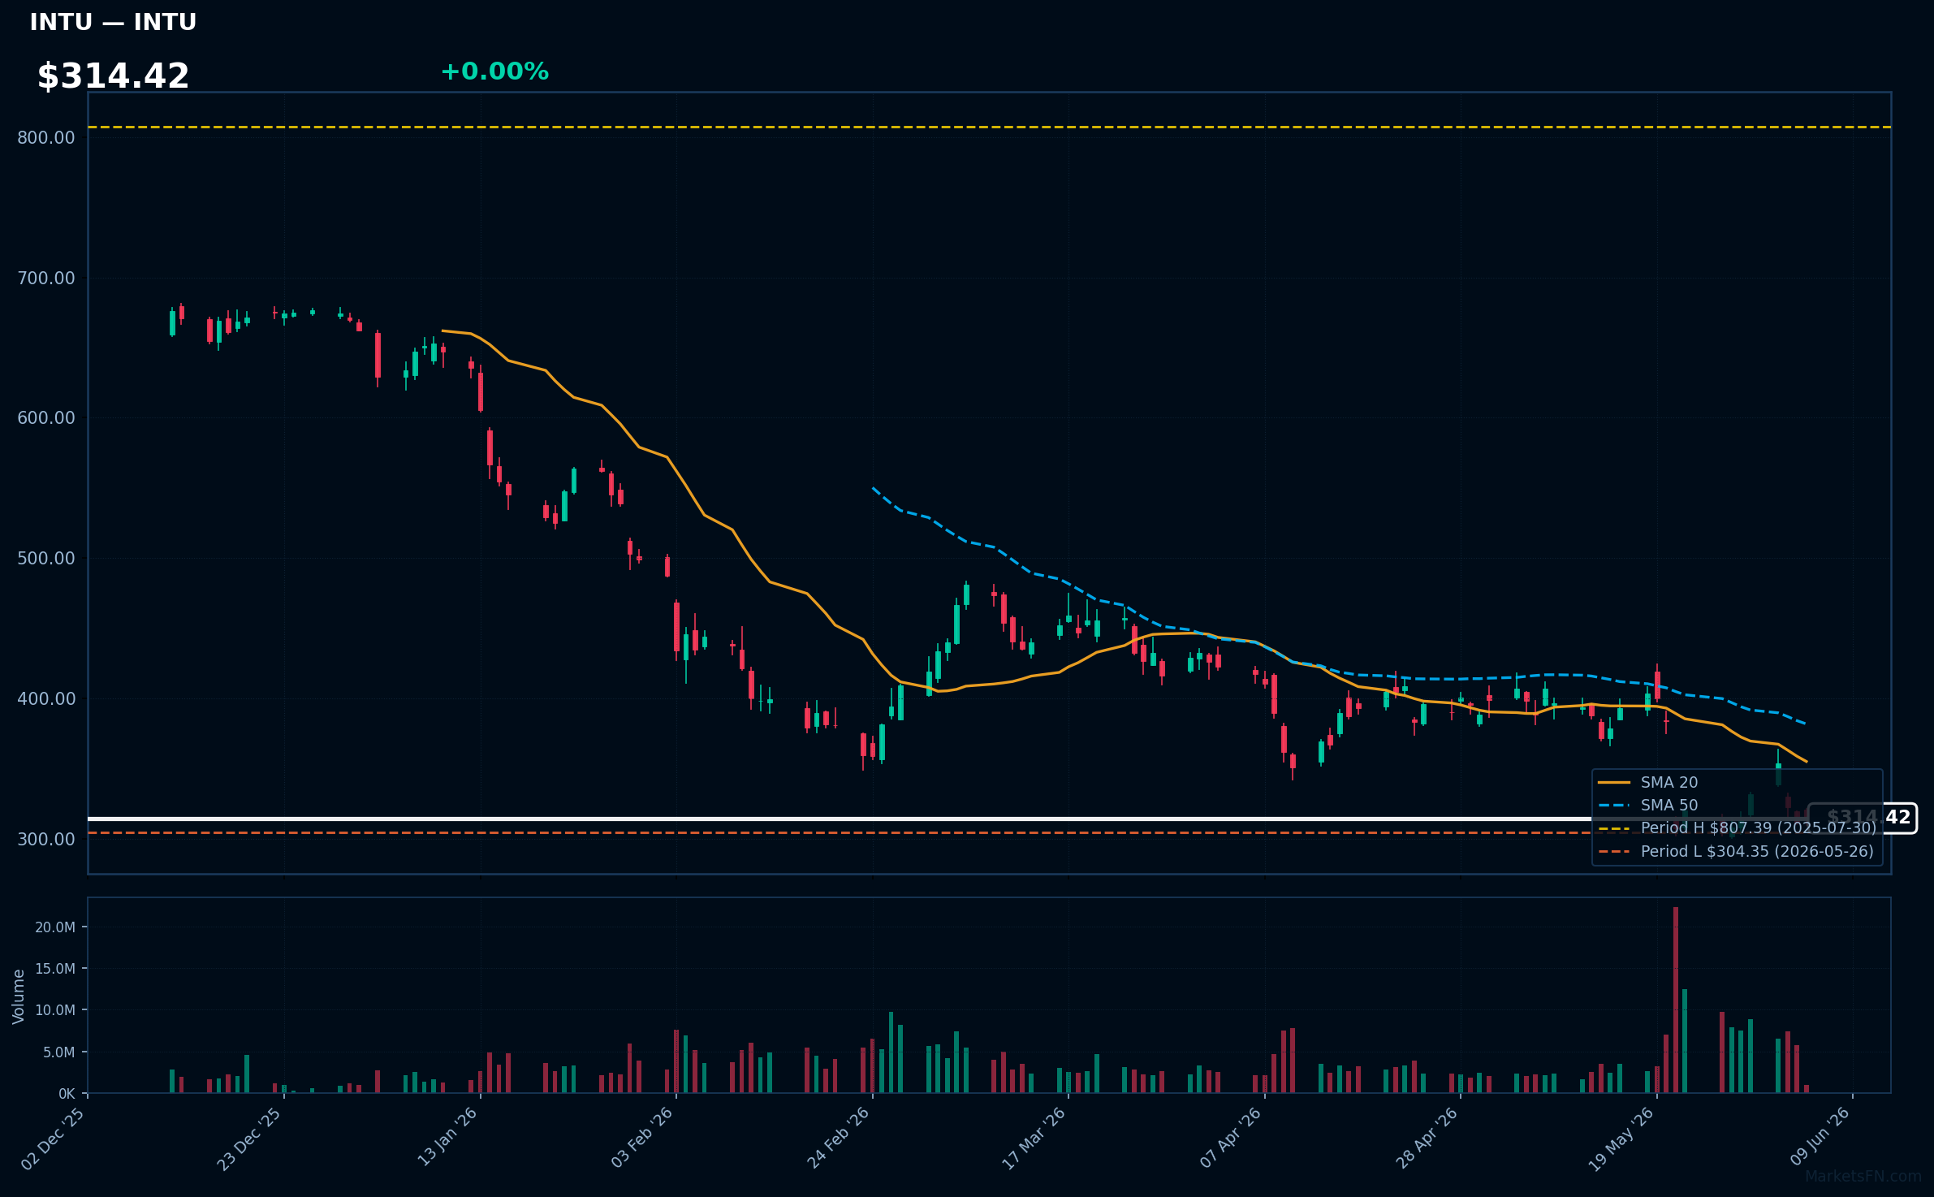The width and height of the screenshot is (1934, 1197).
Task: Click the 03 Feb '26 date label
Action: click(641, 1139)
